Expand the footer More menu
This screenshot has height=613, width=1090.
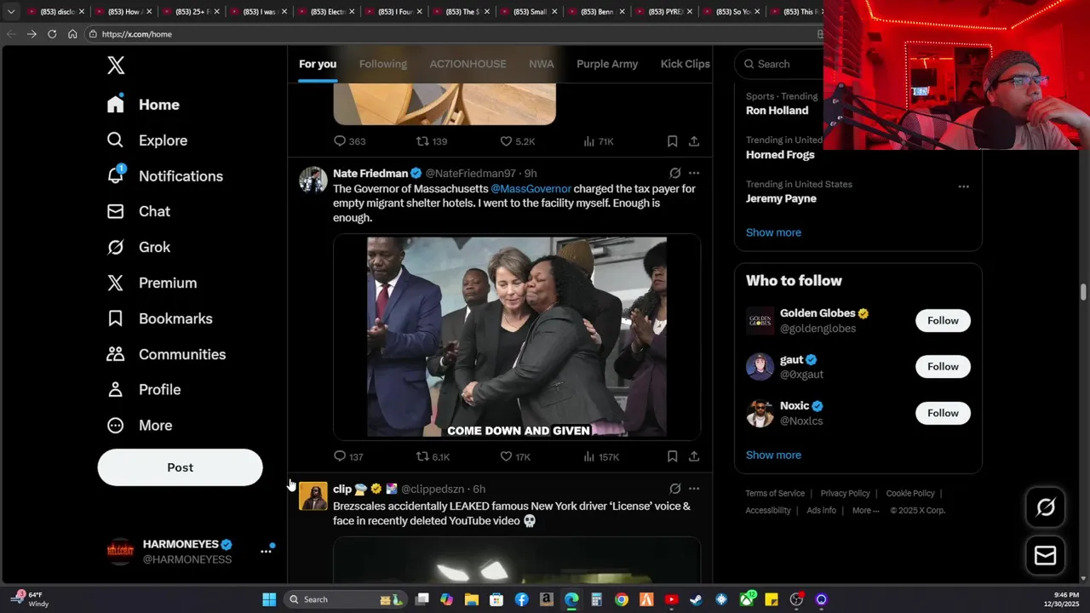(867, 510)
